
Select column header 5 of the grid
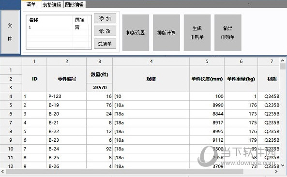click(207, 62)
